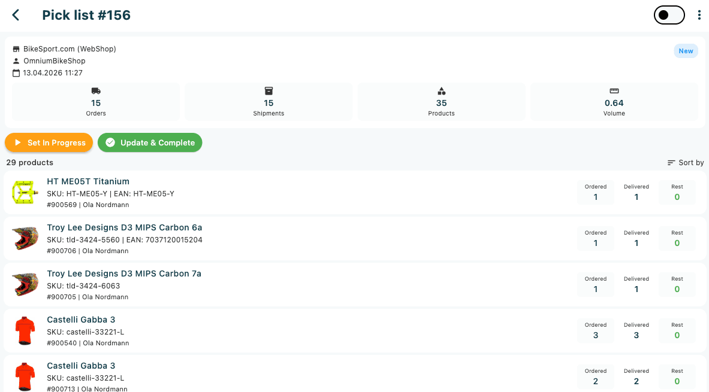Open the 0.64 Volume summary card
This screenshot has height=392, width=709.
click(x=614, y=102)
